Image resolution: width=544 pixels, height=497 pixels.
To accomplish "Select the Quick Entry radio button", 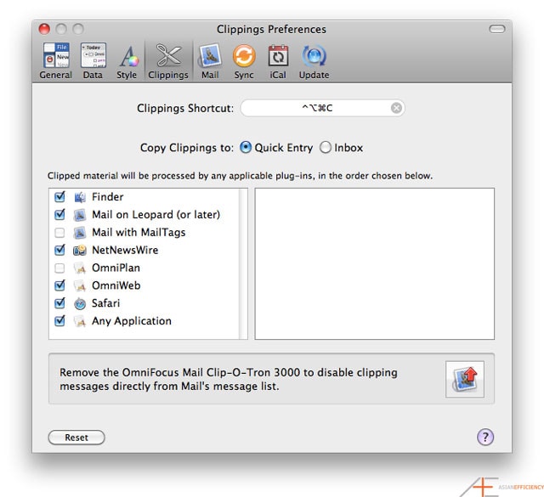I will point(246,147).
